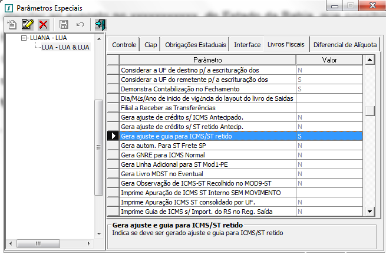Screen dimensions: 386x254
Task: Click tree panel scroll down arrow
Action: [x=99, y=233]
